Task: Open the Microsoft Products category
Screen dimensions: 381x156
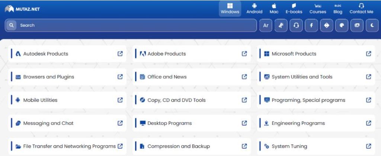Action: tap(294, 54)
